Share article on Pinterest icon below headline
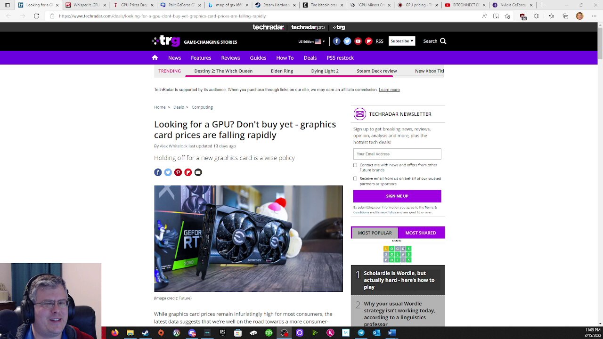This screenshot has width=603, height=339. [178, 172]
